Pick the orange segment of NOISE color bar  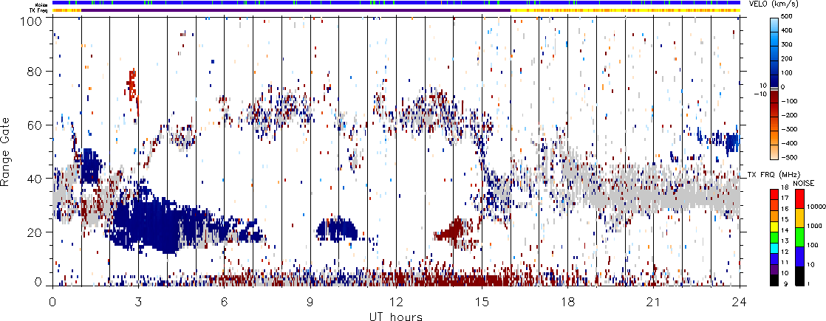coord(799,218)
